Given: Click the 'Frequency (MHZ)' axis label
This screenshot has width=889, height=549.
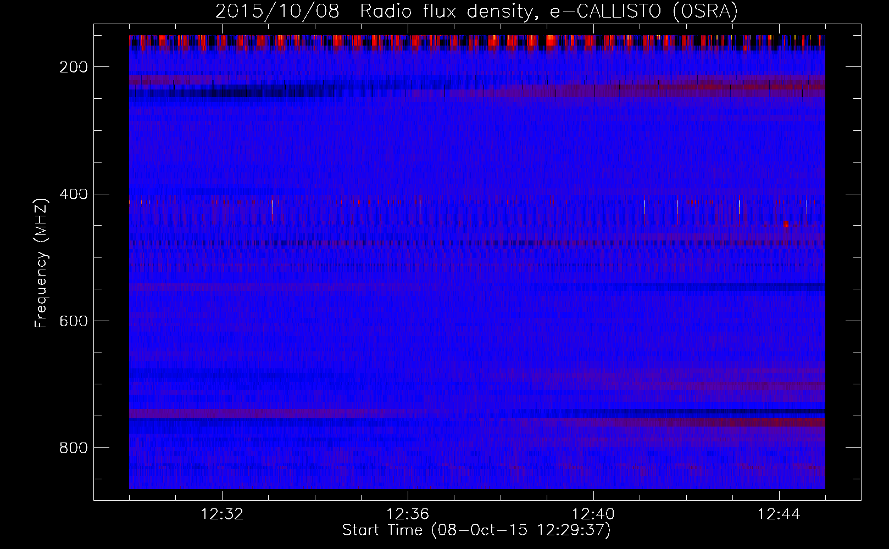Looking at the screenshot, I should coord(41,263).
